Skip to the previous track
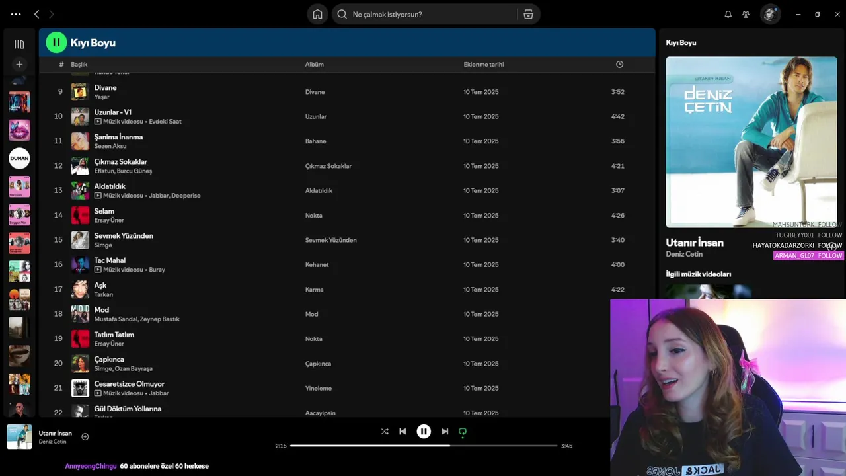This screenshot has width=846, height=476. 403,431
